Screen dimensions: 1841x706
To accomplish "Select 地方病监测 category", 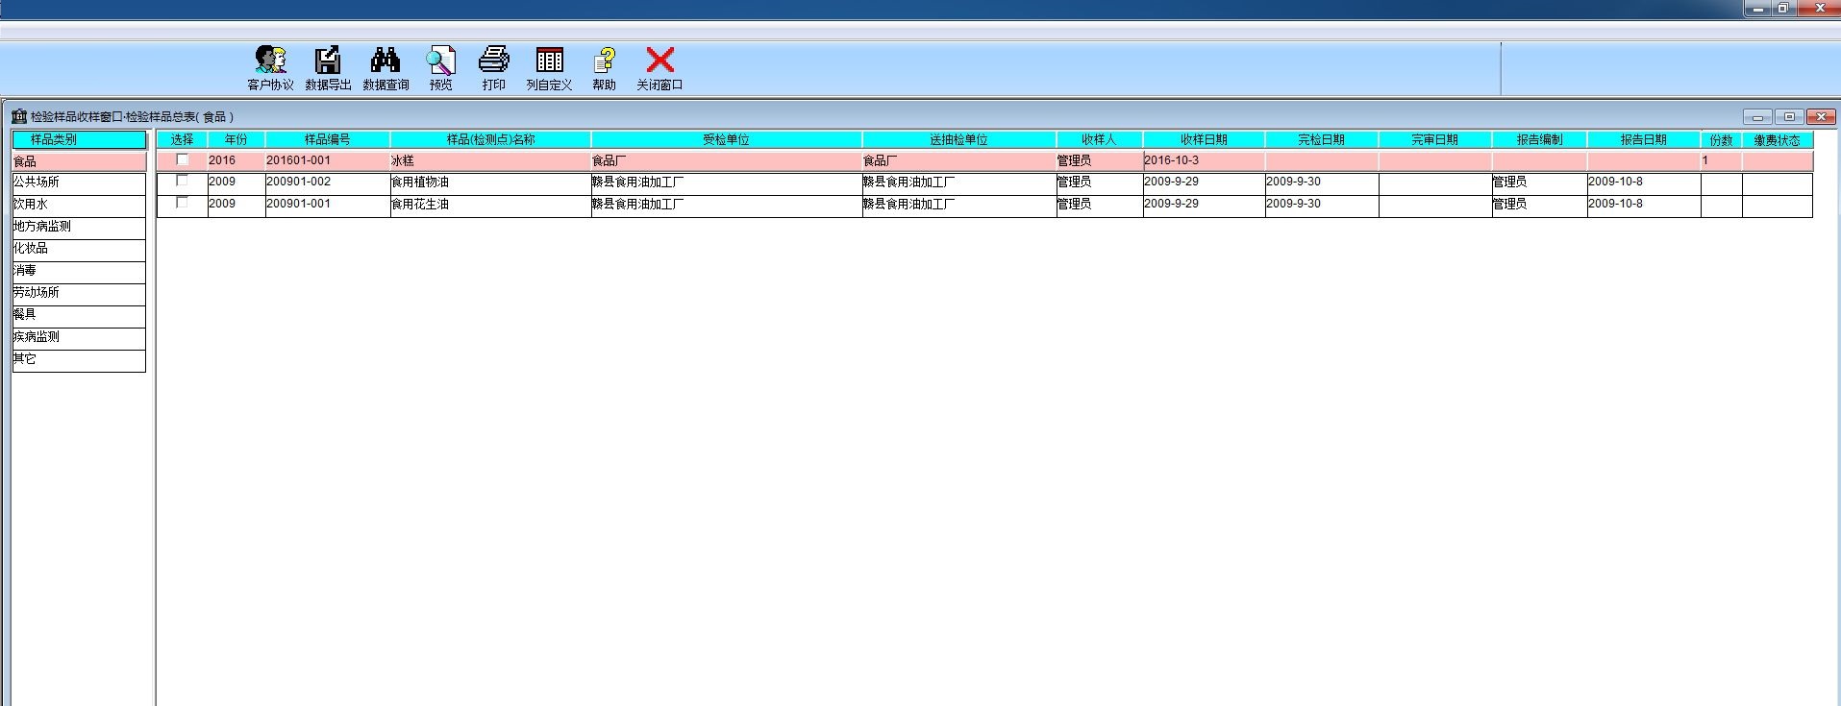I will coord(79,227).
